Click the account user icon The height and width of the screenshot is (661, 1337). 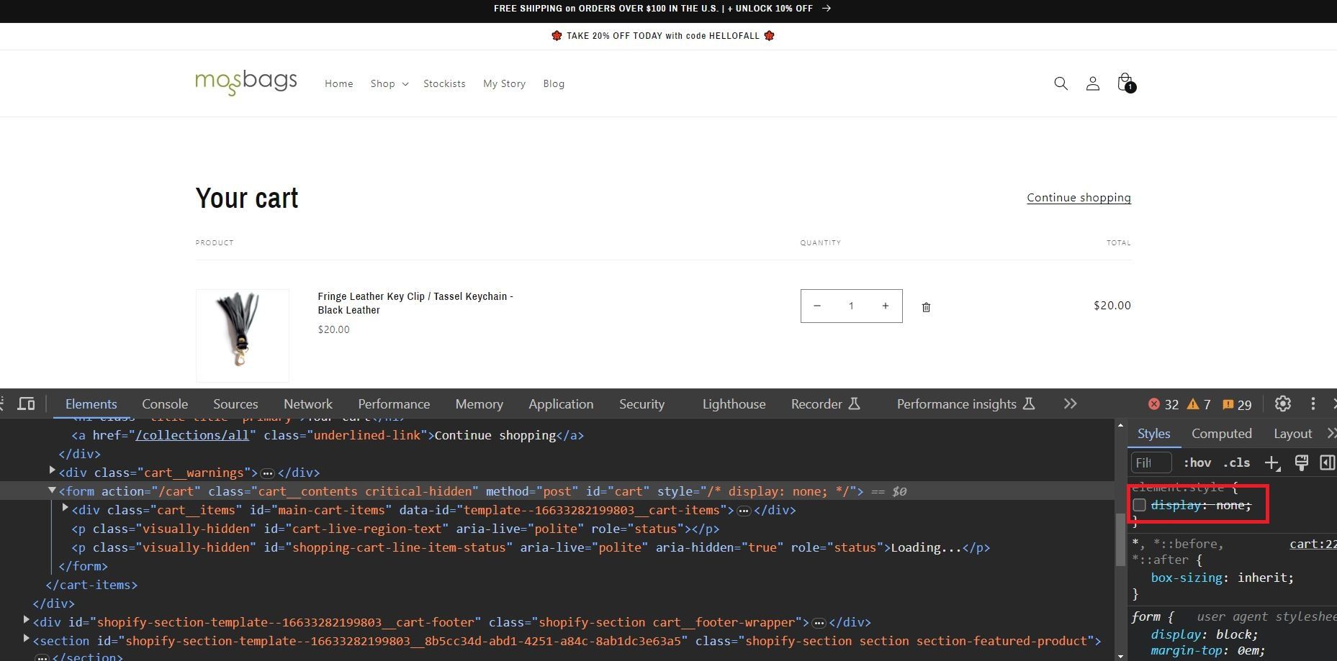pos(1092,83)
